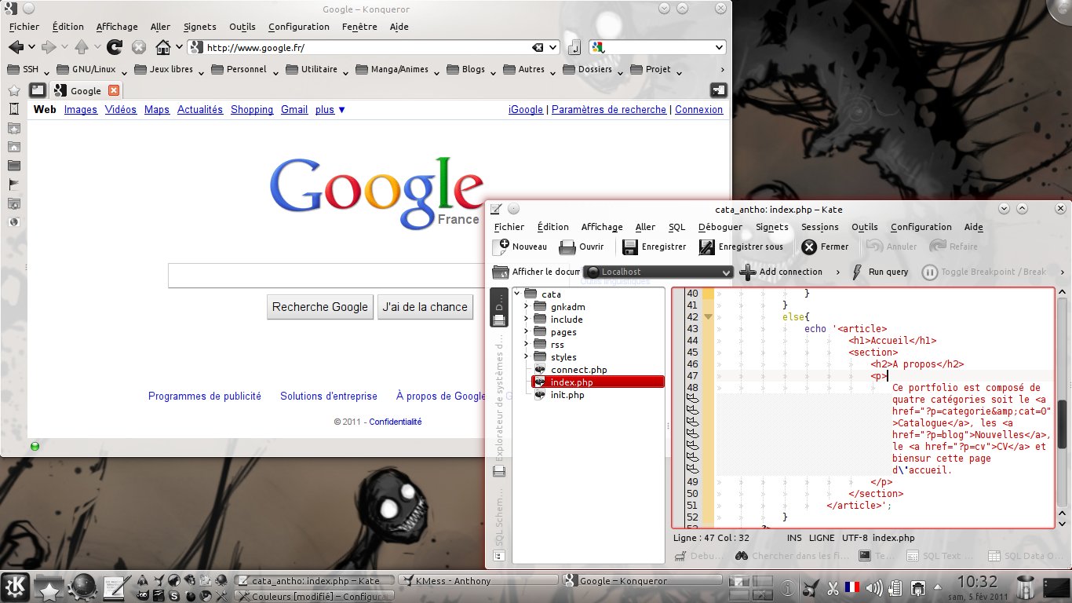Image resolution: width=1072 pixels, height=603 pixels.
Task: Open Sessions menu in Kate
Action: pos(819,227)
